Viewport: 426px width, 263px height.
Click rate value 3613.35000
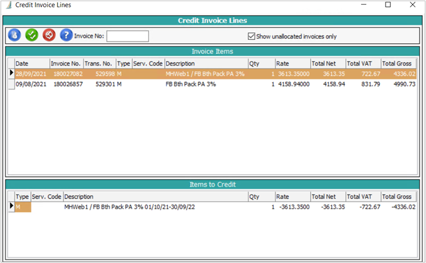(294, 74)
